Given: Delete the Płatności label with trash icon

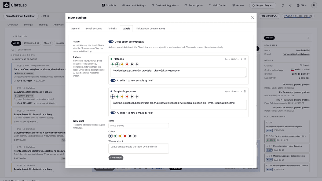Looking at the screenshot, I should click(245, 59).
